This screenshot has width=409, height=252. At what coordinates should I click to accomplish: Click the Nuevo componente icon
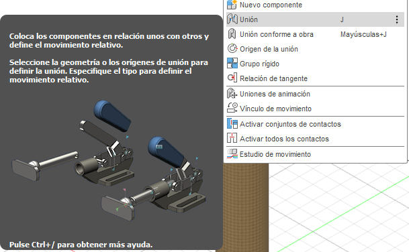232,5
